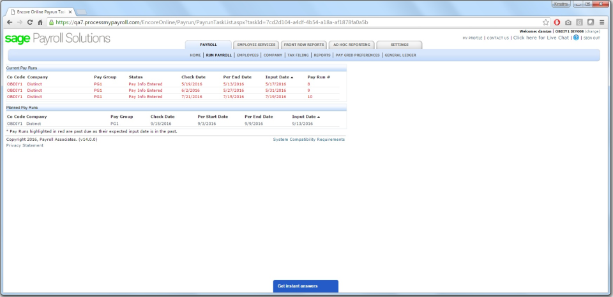This screenshot has height=297, width=613.
Task: Open Click here for Live Chat
Action: pyautogui.click(x=541, y=38)
